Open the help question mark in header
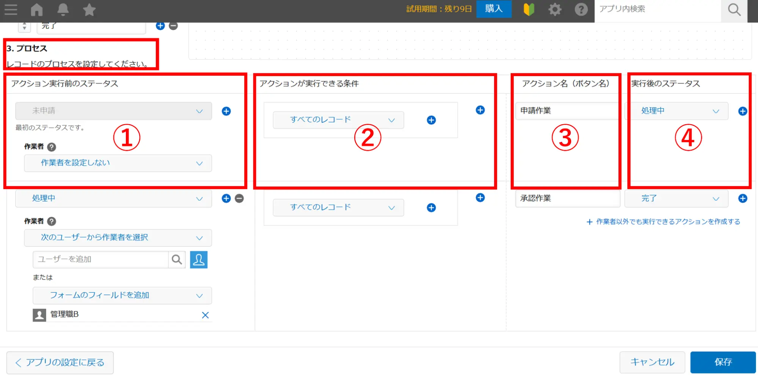Image resolution: width=758 pixels, height=375 pixels. coord(581,9)
